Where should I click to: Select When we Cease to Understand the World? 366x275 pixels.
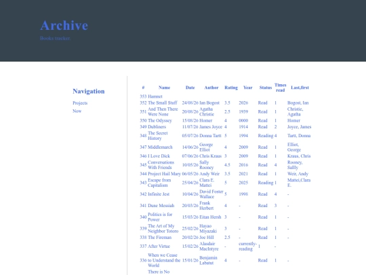[164, 260]
